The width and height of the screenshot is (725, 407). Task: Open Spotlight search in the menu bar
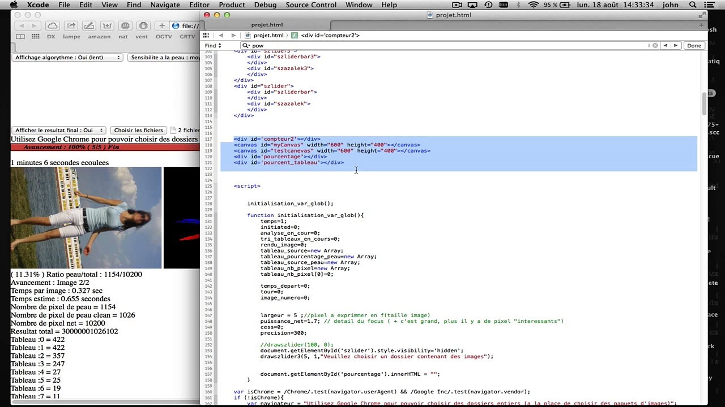point(693,5)
